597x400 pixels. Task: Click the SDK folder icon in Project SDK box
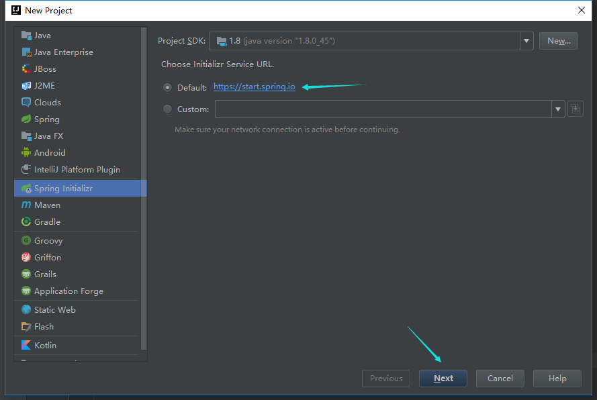point(222,41)
